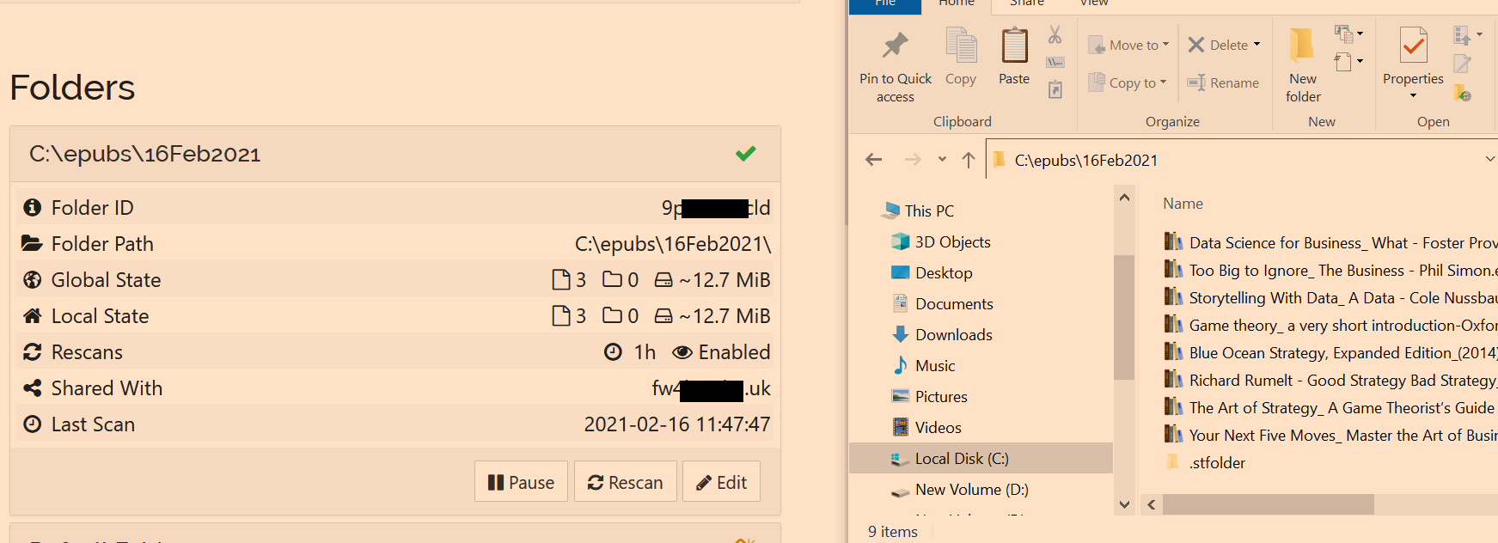Switch to the Home ribbon tab
Image resolution: width=1498 pixels, height=543 pixels.
[x=956, y=3]
